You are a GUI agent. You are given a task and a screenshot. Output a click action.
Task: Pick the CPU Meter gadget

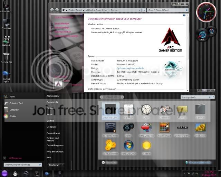[164, 111]
